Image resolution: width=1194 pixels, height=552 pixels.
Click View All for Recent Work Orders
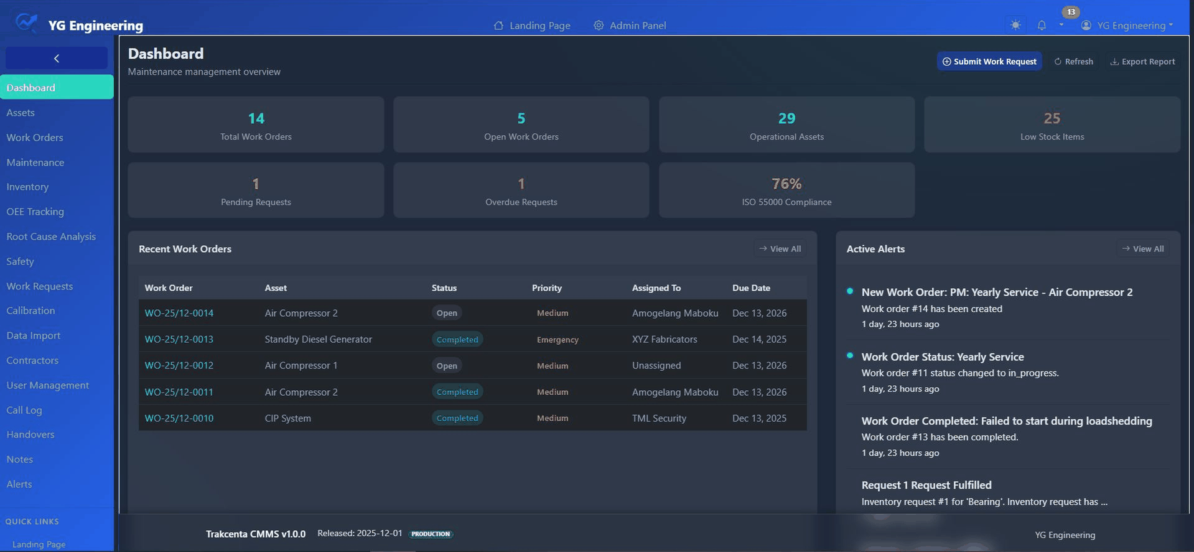[x=780, y=248]
